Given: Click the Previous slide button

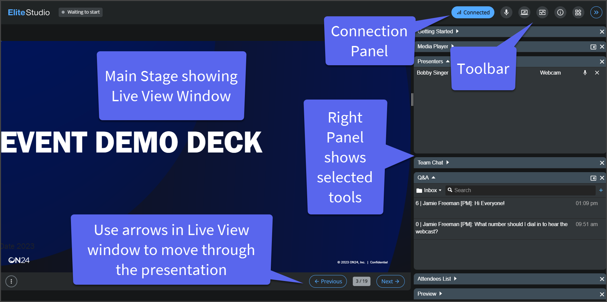Looking at the screenshot, I should point(328,281).
